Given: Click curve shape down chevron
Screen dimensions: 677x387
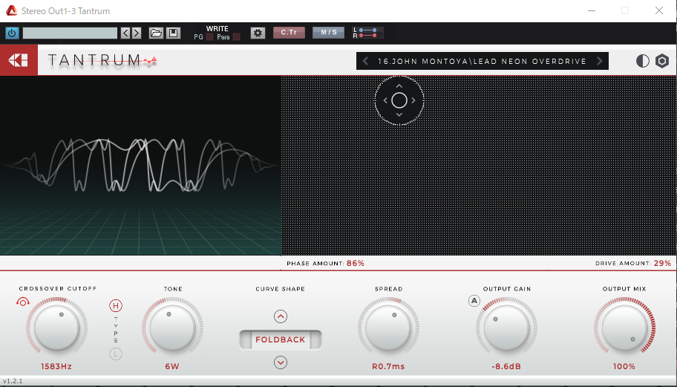Looking at the screenshot, I should point(280,362).
